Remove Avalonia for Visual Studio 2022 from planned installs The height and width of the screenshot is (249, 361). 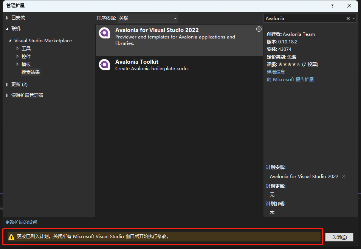[344, 177]
